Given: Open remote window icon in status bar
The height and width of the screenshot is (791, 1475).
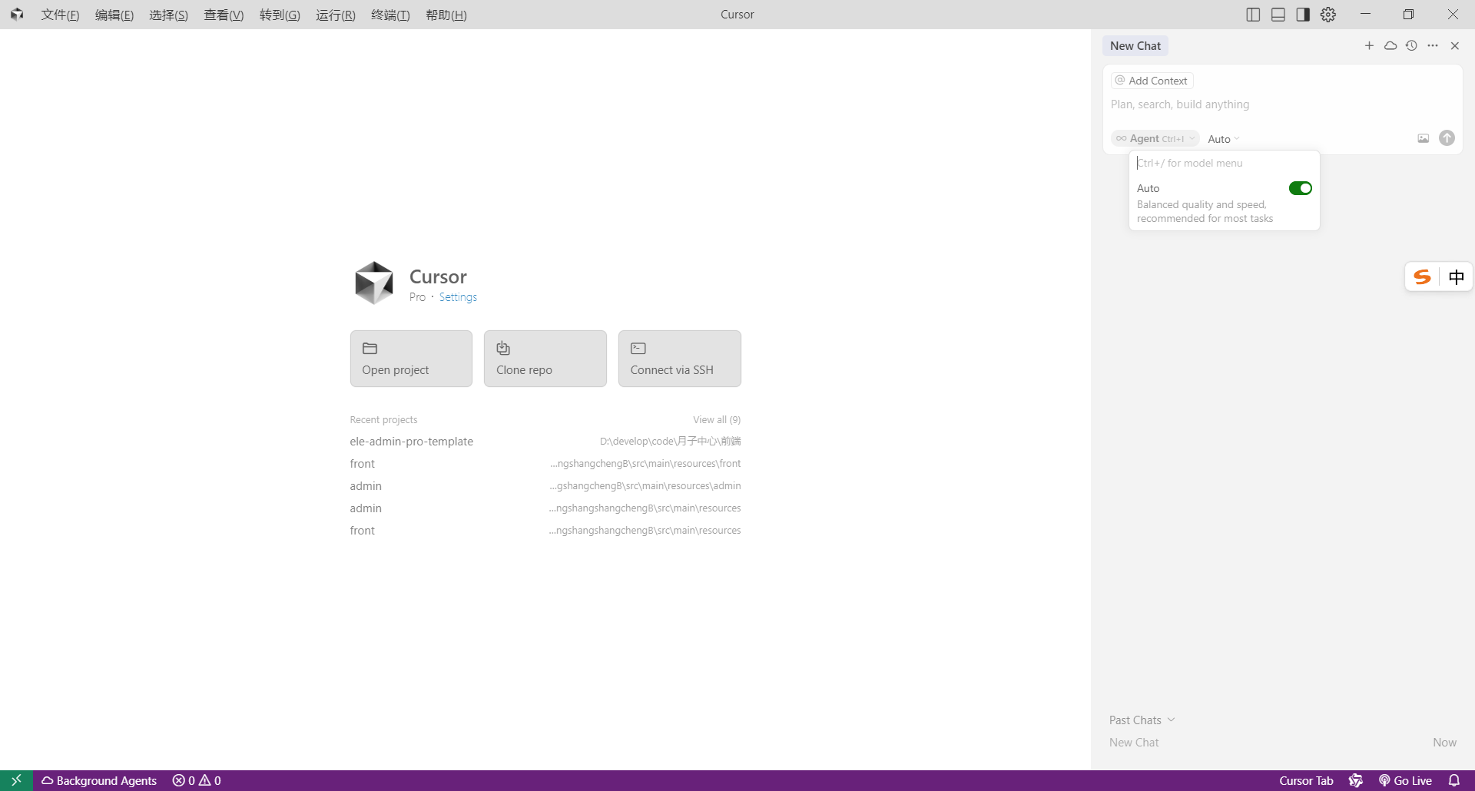Looking at the screenshot, I should coord(16,780).
